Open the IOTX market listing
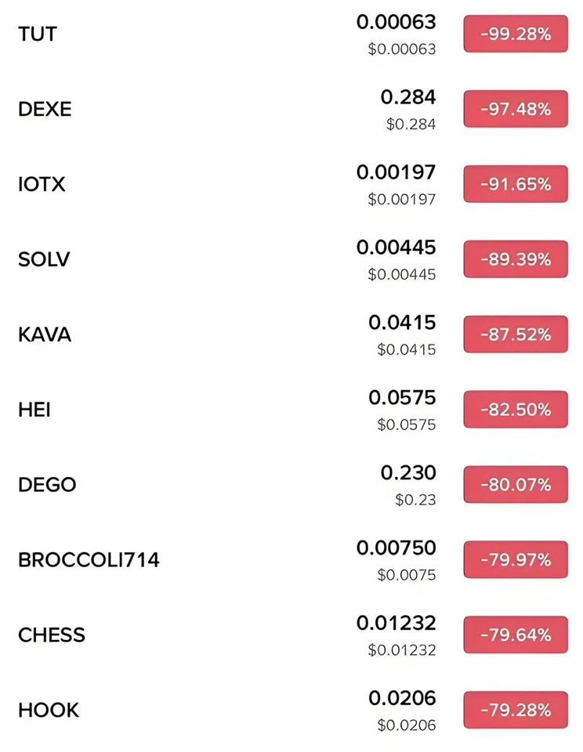The width and height of the screenshot is (583, 752). tap(291, 184)
